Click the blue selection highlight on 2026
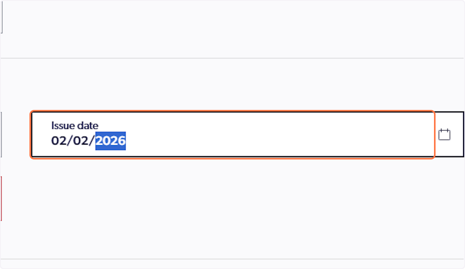 [x=111, y=141]
